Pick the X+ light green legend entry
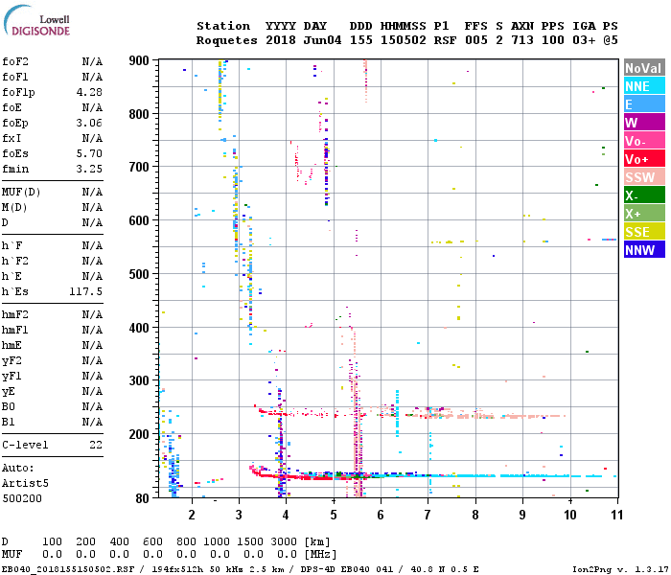Image resolution: width=671 pixels, height=575 pixels. 641,214
